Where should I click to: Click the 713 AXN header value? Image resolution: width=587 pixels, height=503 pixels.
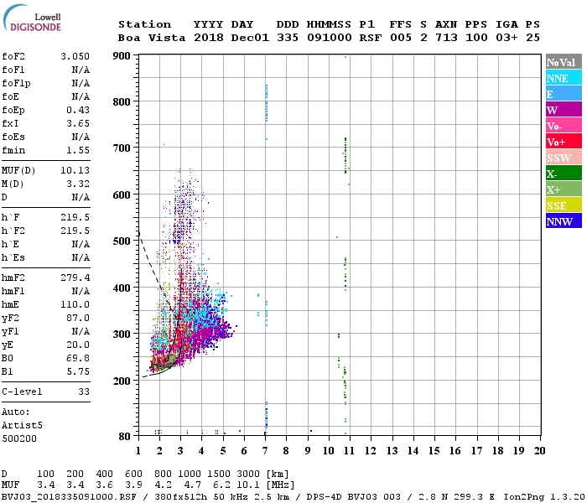click(446, 38)
